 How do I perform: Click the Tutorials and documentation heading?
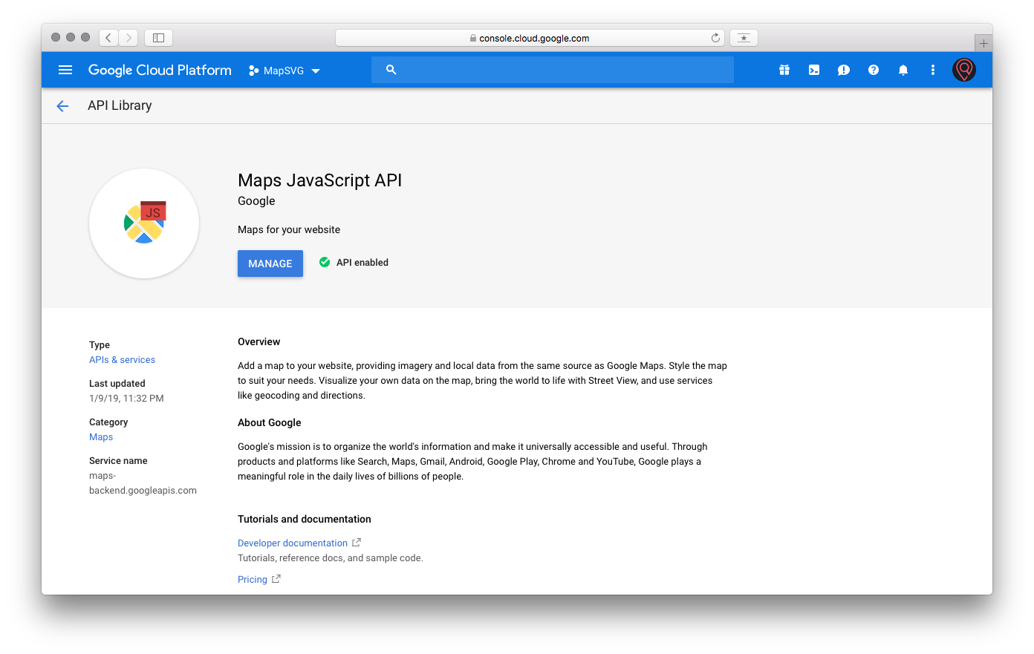(x=305, y=520)
